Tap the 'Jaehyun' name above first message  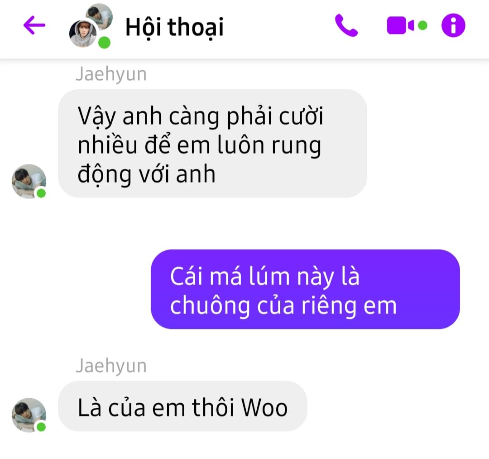tap(111, 74)
